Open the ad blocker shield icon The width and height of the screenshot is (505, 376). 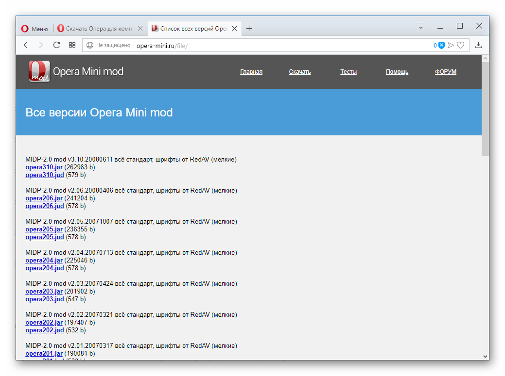tap(441, 45)
